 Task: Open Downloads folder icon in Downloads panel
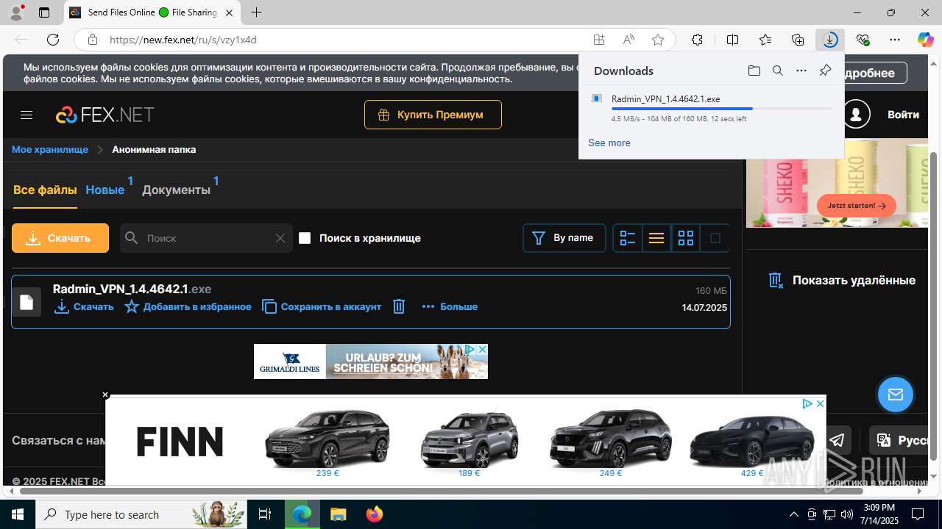pyautogui.click(x=754, y=71)
